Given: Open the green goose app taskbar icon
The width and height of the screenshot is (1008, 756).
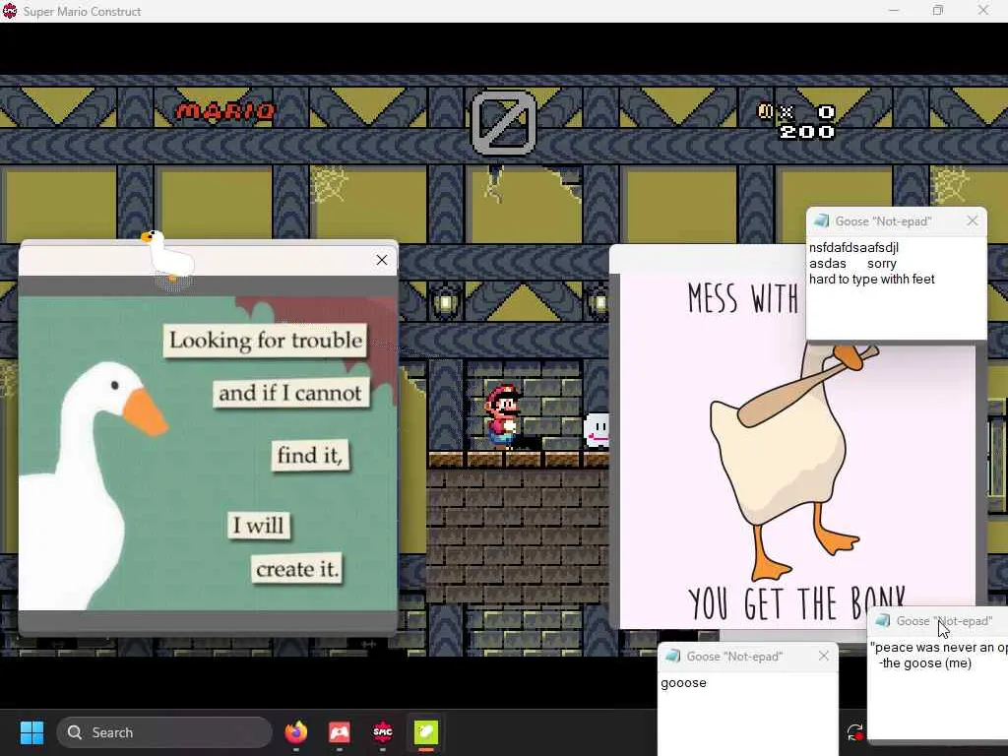Looking at the screenshot, I should [425, 731].
